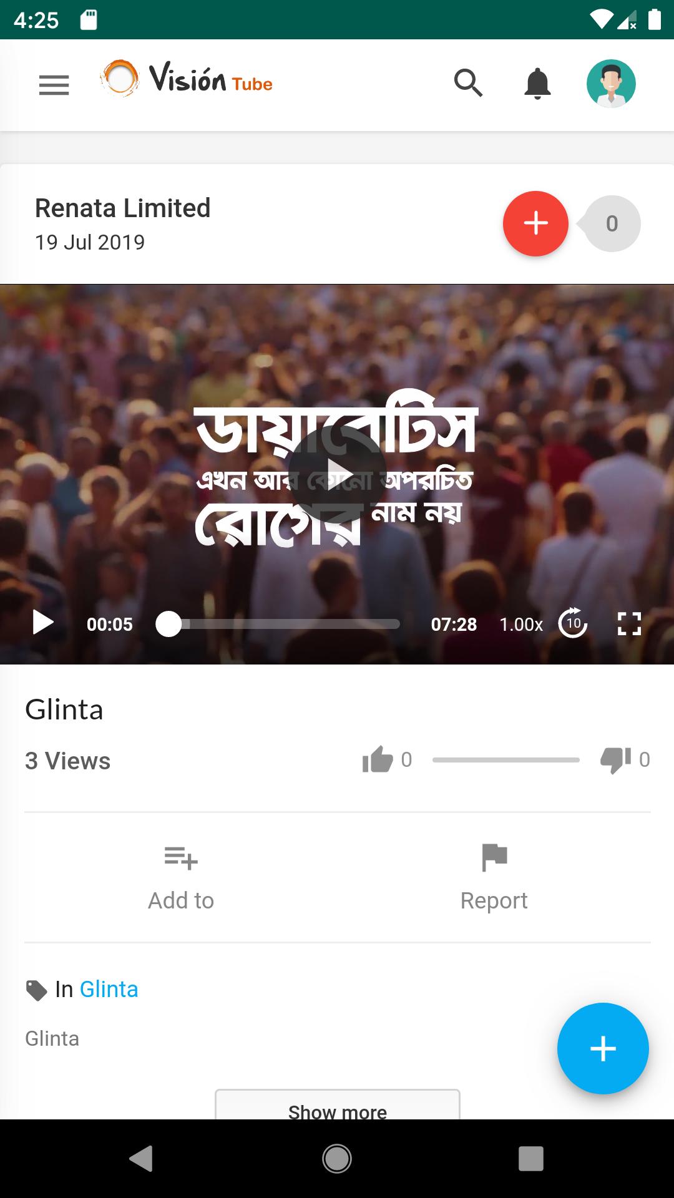This screenshot has width=674, height=1198.
Task: Skip forward 10 seconds
Action: (573, 623)
